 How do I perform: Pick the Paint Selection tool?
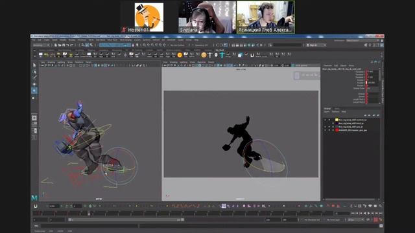pyautogui.click(x=34, y=78)
